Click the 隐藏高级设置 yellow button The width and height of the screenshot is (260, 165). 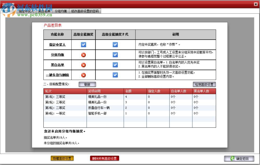pos(62,158)
